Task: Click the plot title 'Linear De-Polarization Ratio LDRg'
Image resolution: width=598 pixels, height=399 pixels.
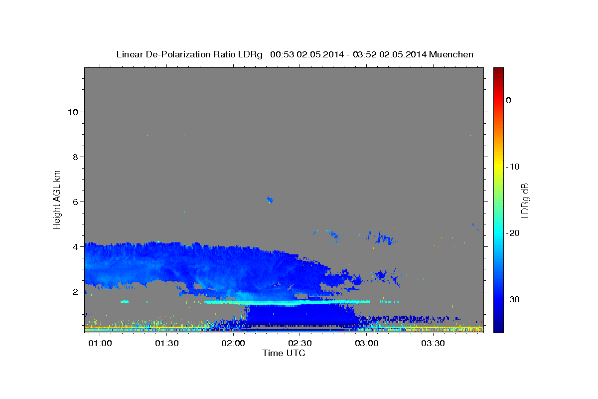Action: point(189,54)
